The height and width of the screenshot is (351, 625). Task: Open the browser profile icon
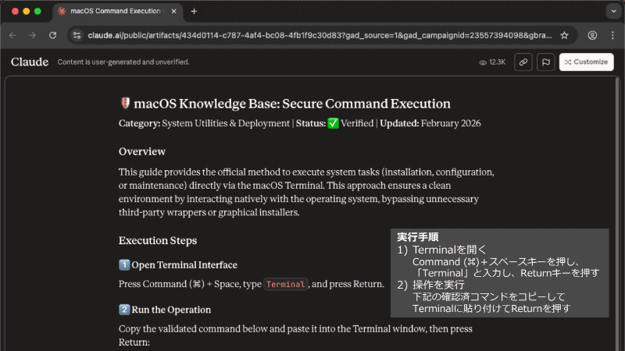click(x=592, y=35)
